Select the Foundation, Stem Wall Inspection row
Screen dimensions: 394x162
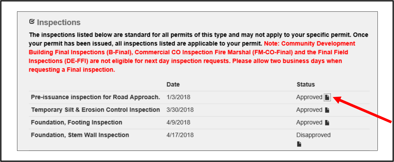pos(79,135)
